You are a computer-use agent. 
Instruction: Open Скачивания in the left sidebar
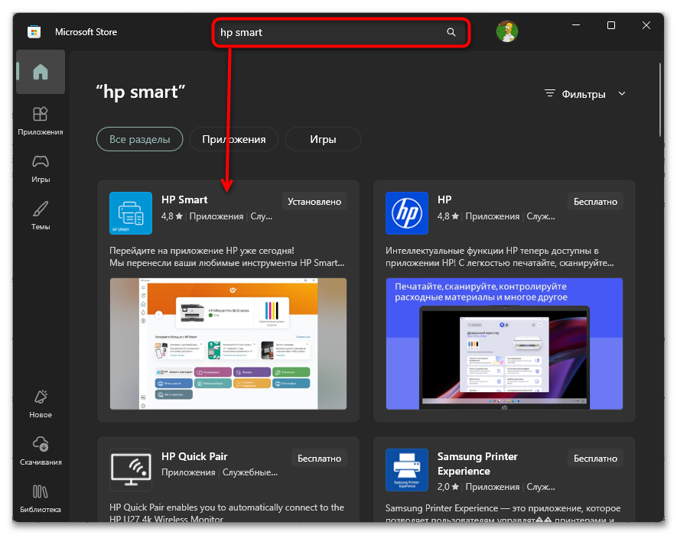click(x=41, y=451)
